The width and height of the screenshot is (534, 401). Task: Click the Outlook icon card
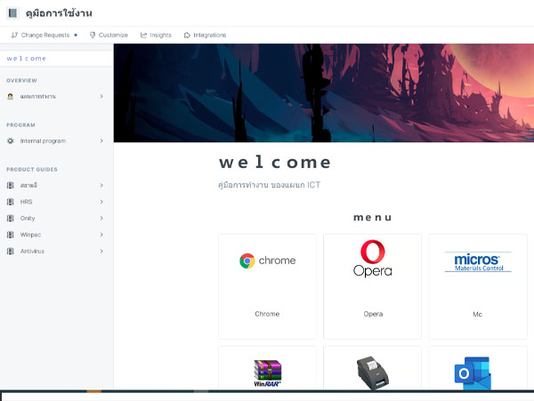[x=473, y=373]
